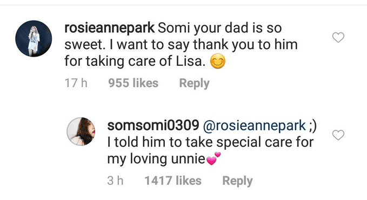This screenshot has height=200, width=367.
Task: Click the smiling face emoji
Action: [218, 61]
